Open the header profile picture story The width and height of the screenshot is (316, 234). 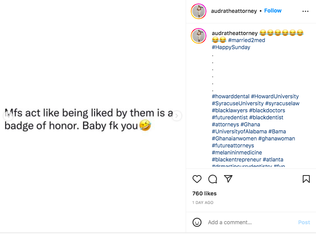pos(199,11)
